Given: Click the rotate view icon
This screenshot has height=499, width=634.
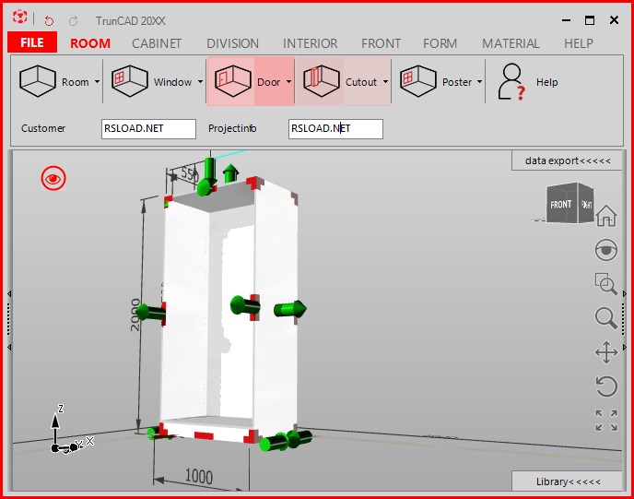Looking at the screenshot, I should 605,386.
